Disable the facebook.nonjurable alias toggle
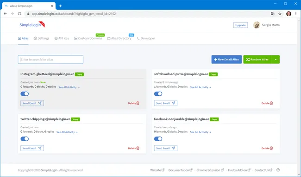This screenshot has height=177, width=301. tap(158, 139)
